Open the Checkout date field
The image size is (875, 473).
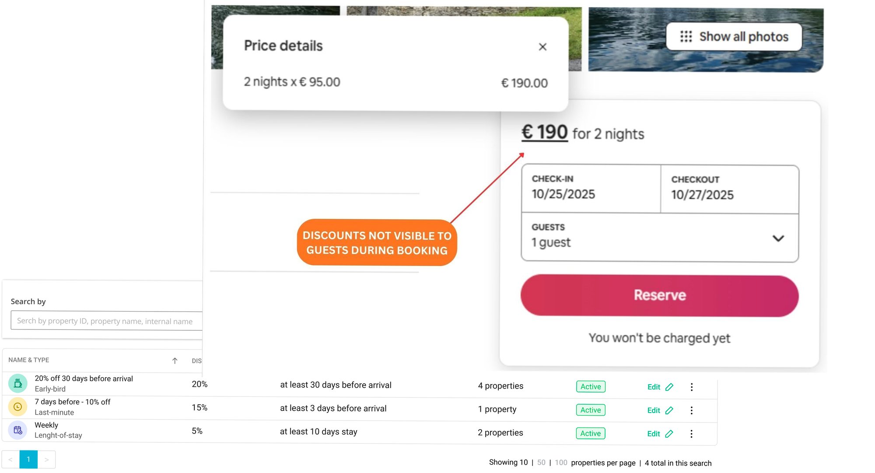pos(729,189)
